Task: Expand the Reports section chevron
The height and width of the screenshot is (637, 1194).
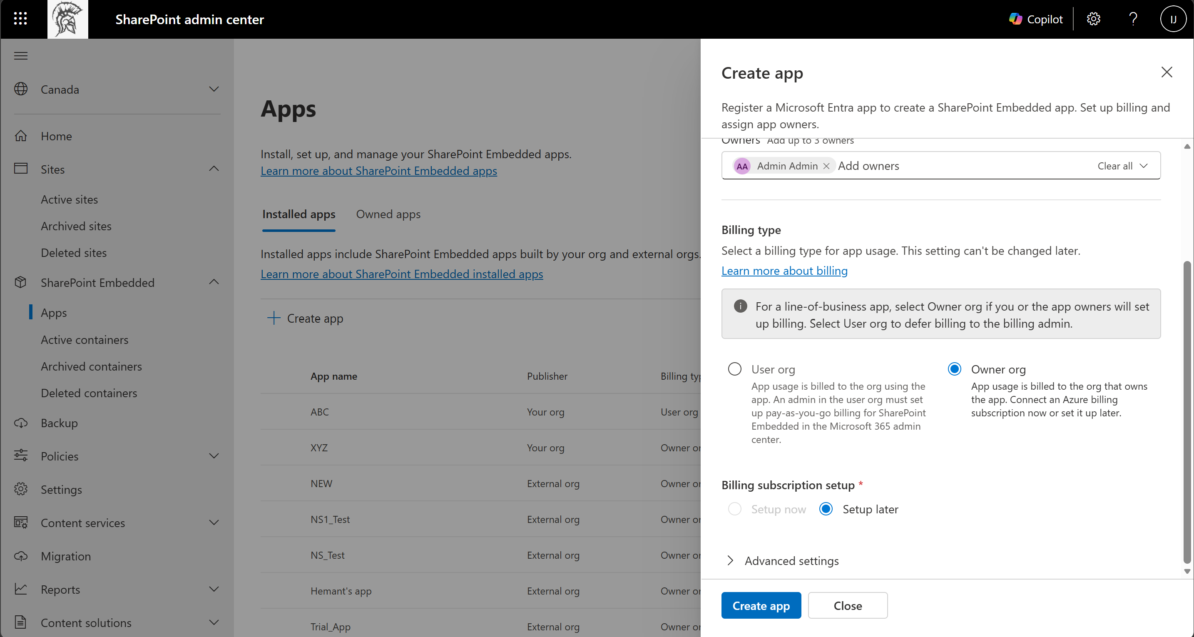Action: [x=214, y=589]
